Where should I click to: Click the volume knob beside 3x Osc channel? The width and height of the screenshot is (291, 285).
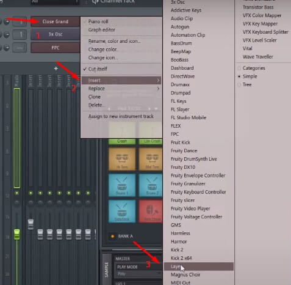click(7, 35)
